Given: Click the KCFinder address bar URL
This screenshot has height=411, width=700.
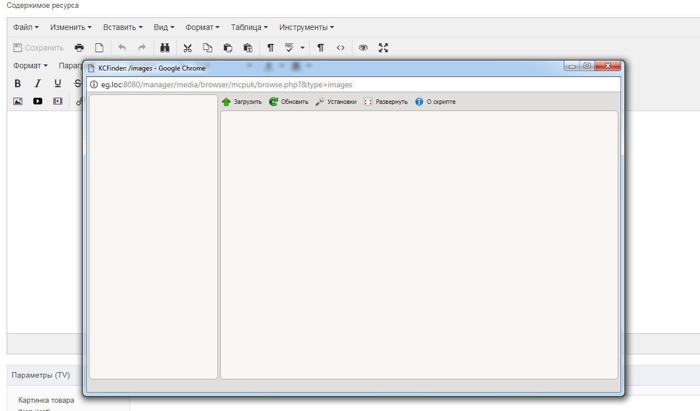Looking at the screenshot, I should point(227,85).
